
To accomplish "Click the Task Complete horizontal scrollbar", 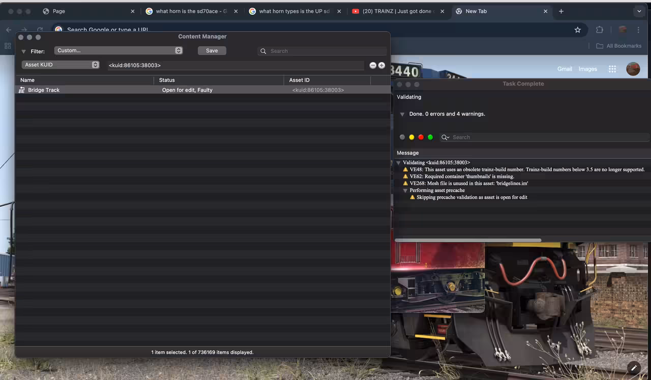I will (x=468, y=240).
